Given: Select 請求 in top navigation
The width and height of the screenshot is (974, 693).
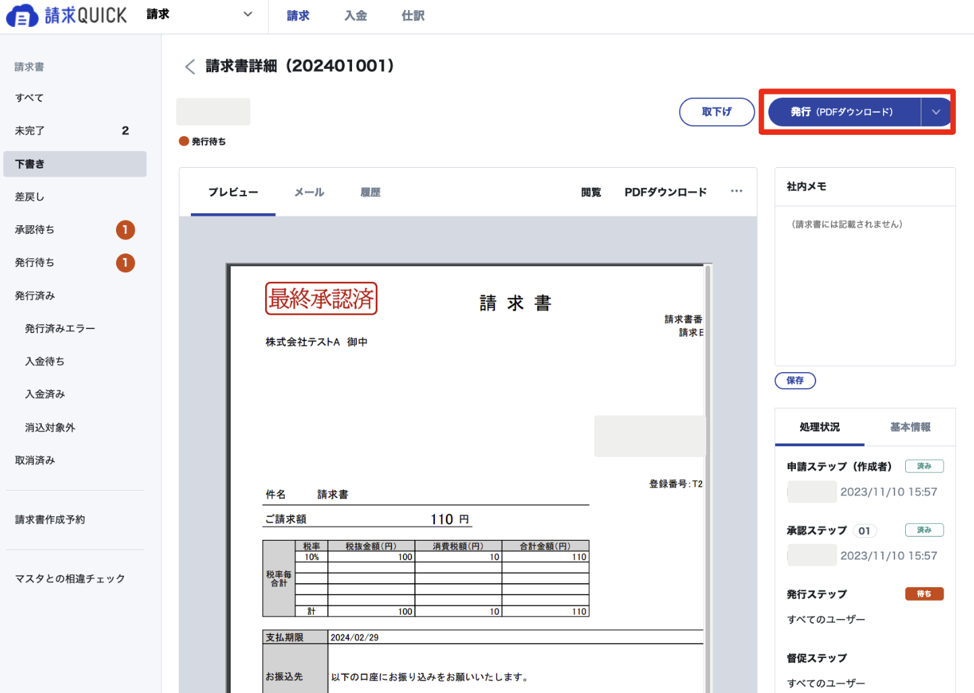Looking at the screenshot, I should point(297,16).
